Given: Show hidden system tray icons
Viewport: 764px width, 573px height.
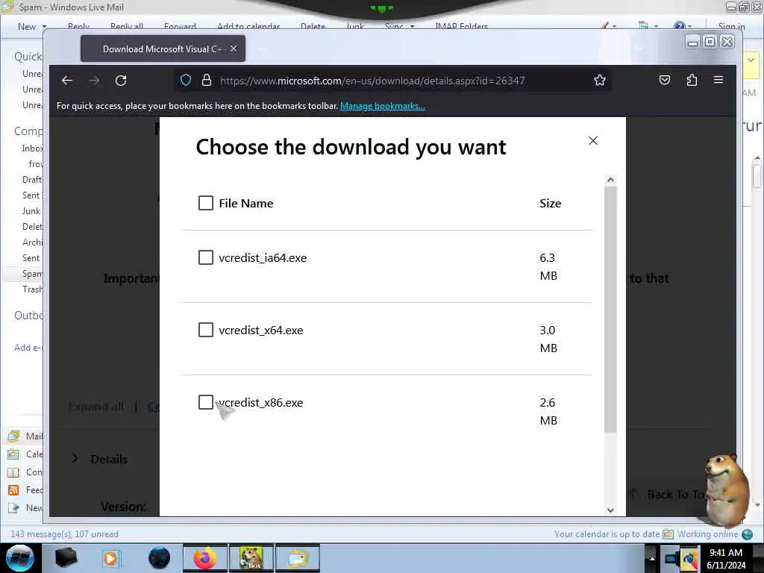Looking at the screenshot, I should (652, 559).
